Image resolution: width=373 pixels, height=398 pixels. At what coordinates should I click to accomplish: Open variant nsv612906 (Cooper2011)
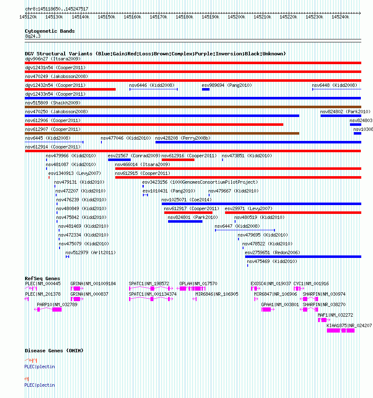click(154, 125)
